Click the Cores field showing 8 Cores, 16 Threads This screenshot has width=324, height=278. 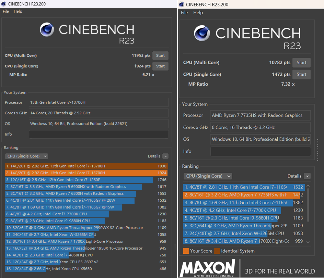click(x=261, y=127)
